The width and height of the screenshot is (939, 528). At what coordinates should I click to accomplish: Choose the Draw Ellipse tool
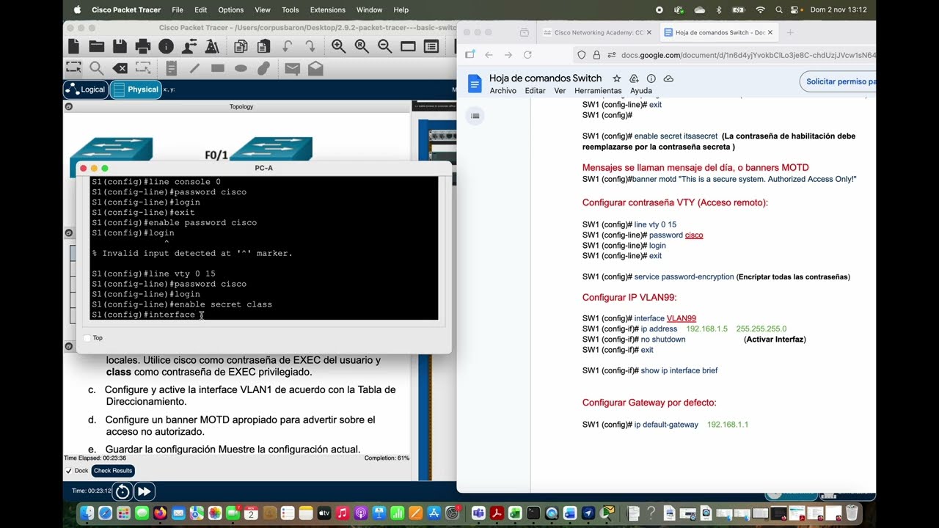[241, 68]
